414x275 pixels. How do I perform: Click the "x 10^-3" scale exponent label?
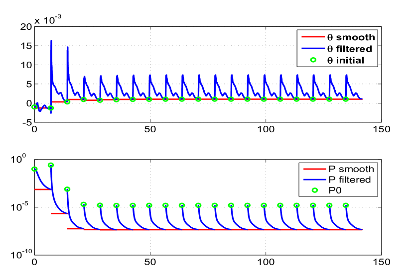click(48, 19)
